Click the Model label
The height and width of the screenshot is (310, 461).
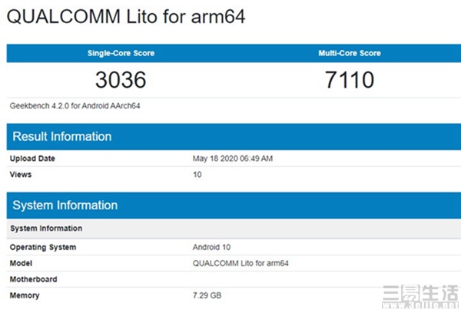21,263
